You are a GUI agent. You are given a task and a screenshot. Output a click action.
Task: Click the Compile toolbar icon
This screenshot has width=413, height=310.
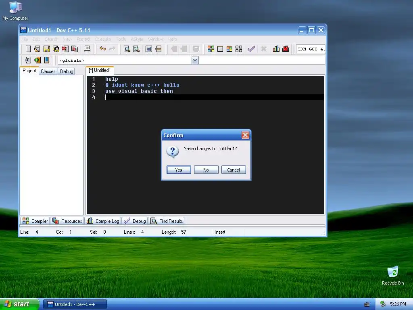click(x=211, y=49)
